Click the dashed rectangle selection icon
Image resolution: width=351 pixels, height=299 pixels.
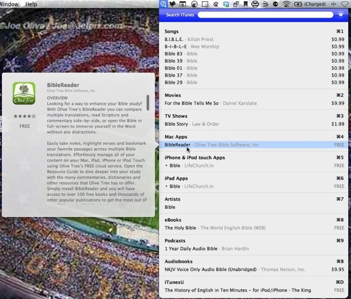coord(205,4)
